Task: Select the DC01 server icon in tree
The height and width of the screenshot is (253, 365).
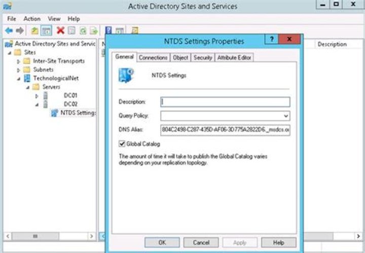Action: 46,96
